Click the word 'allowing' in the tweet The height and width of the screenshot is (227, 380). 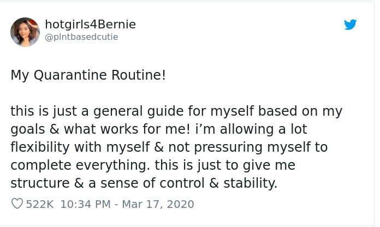(x=247, y=129)
